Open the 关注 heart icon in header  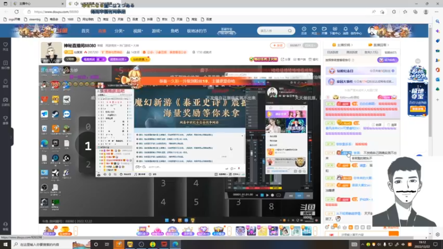tap(314, 30)
